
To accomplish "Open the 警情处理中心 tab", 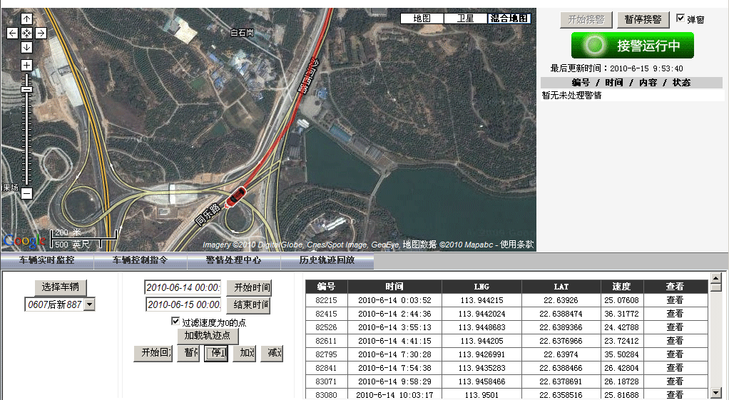I will [x=233, y=261].
